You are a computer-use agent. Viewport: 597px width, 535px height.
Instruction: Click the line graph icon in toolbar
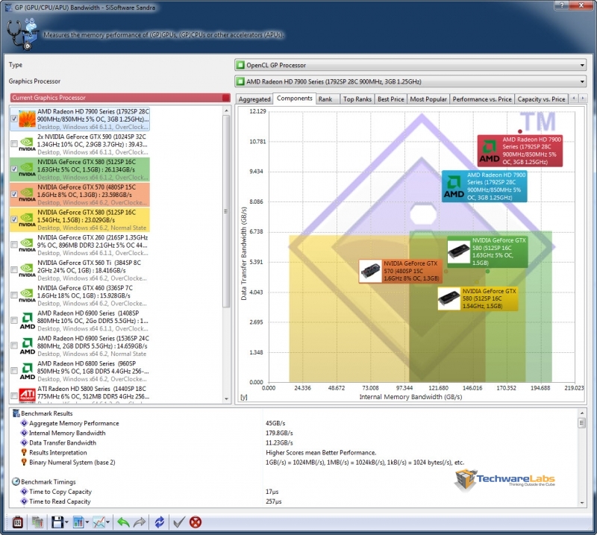coord(99,522)
